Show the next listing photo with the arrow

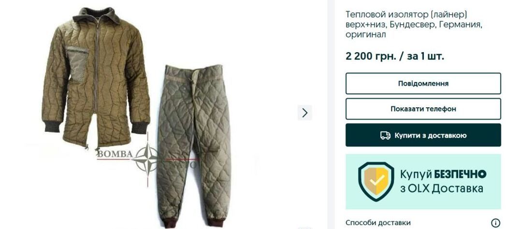[304, 113]
